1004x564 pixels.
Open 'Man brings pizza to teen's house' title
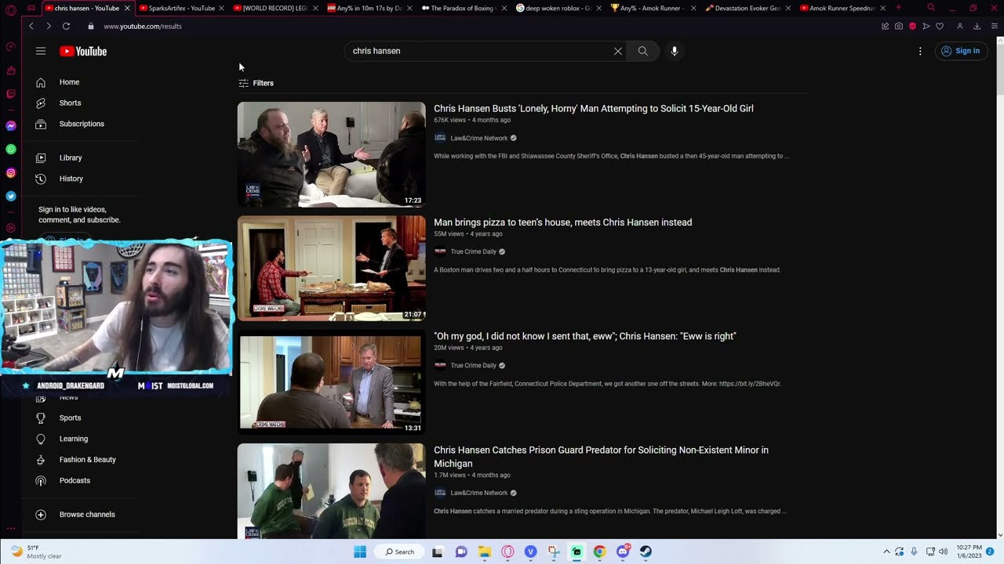(562, 222)
